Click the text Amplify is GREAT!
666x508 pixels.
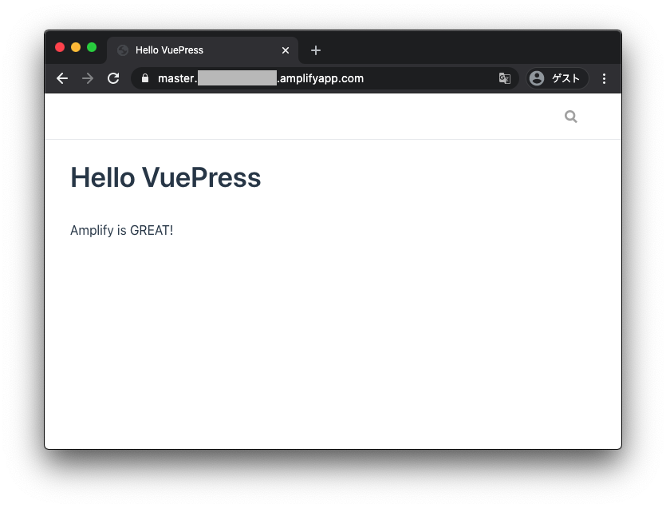pyautogui.click(x=121, y=230)
